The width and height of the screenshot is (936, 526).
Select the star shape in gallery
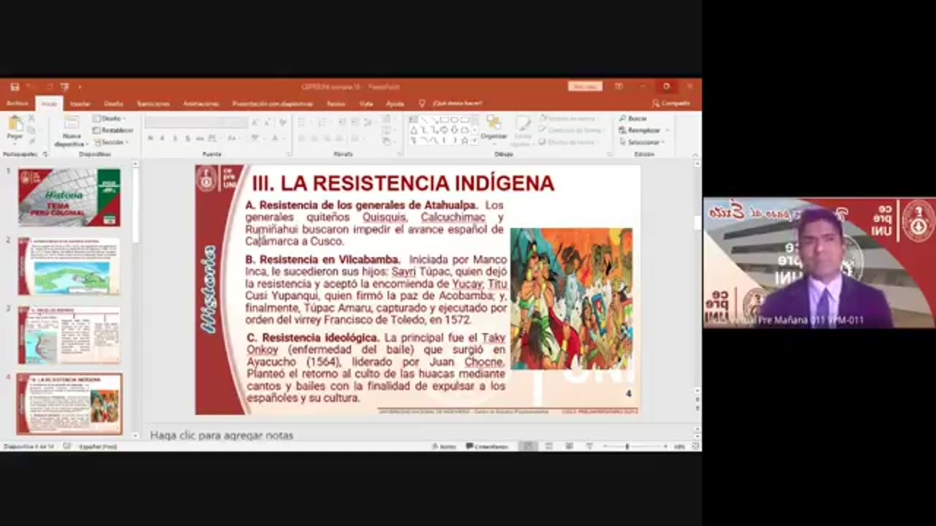pyautogui.click(x=464, y=140)
